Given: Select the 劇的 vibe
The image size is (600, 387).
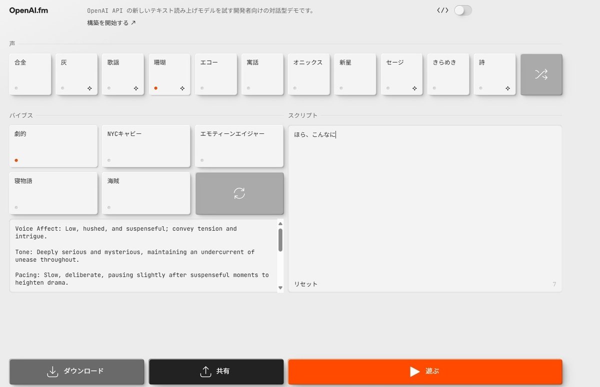Looking at the screenshot, I should (53, 146).
